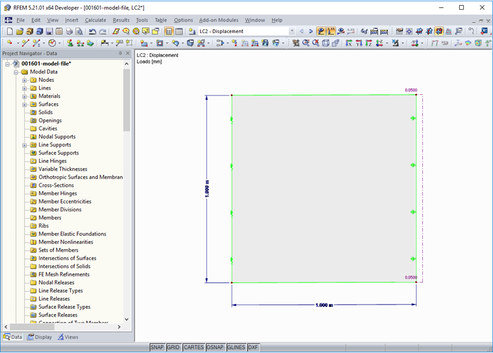
Task: Open the Calculate menu
Action: [x=95, y=20]
